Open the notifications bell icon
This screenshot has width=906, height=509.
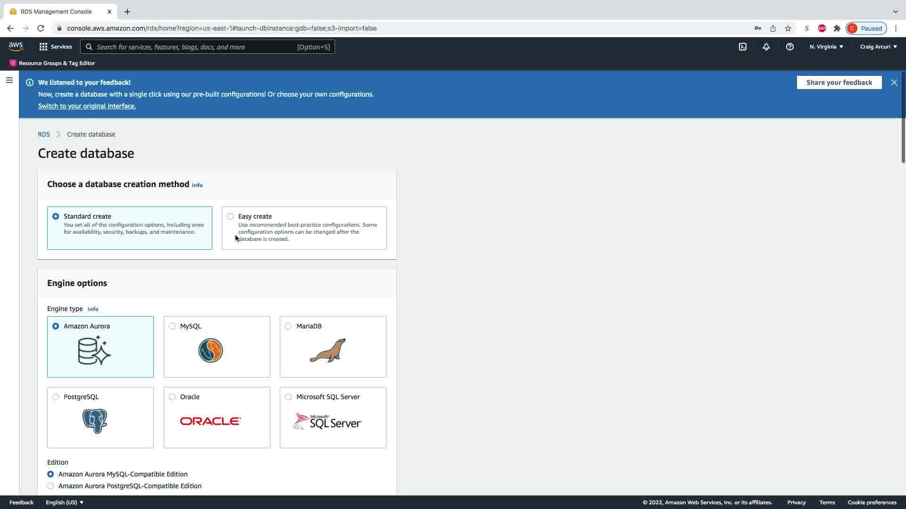click(766, 47)
